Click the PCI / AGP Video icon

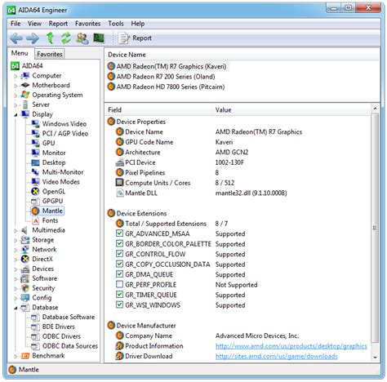coord(35,133)
